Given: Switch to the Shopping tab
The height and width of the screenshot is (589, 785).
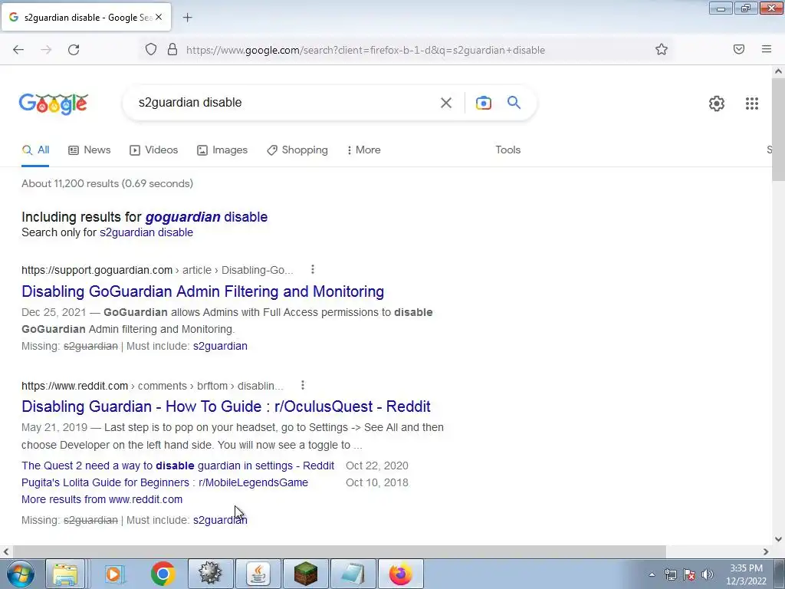Looking at the screenshot, I should click(x=297, y=150).
